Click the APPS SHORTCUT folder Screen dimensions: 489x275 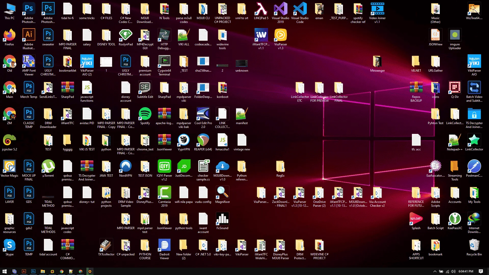[x=416, y=249]
